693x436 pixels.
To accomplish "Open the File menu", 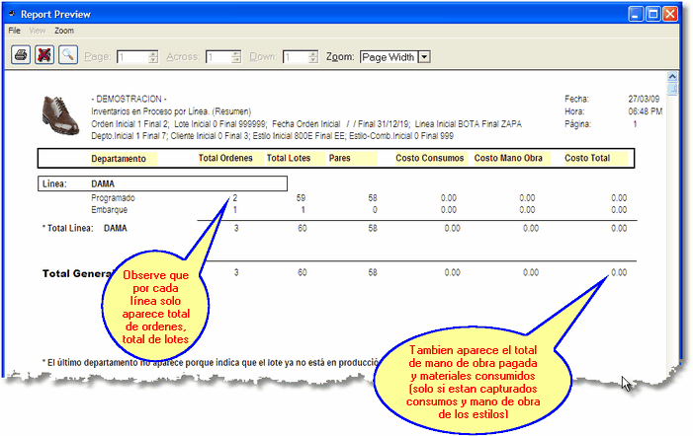I will [15, 32].
